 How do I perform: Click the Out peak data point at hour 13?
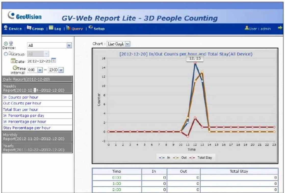click(x=202, y=72)
